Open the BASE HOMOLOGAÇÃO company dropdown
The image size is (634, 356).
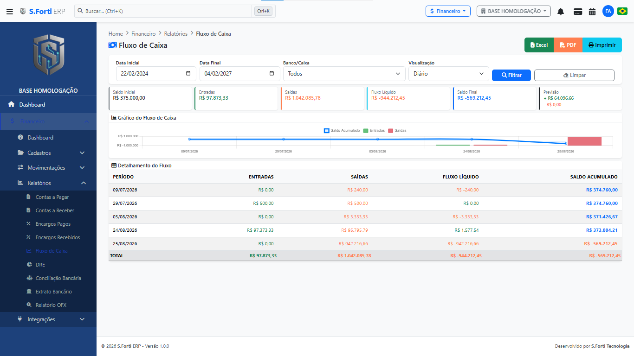tap(514, 11)
